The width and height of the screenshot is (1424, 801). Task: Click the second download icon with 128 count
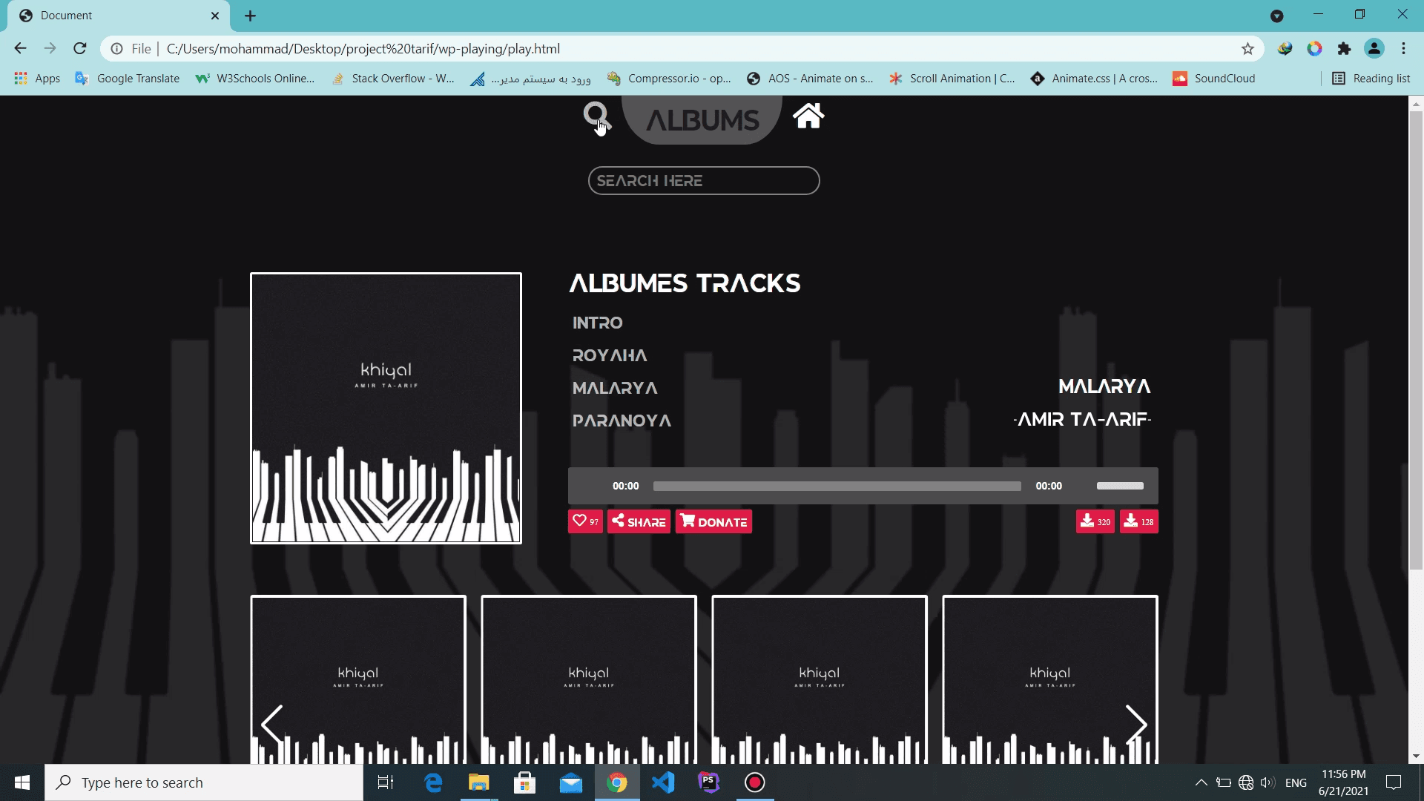tap(1138, 521)
